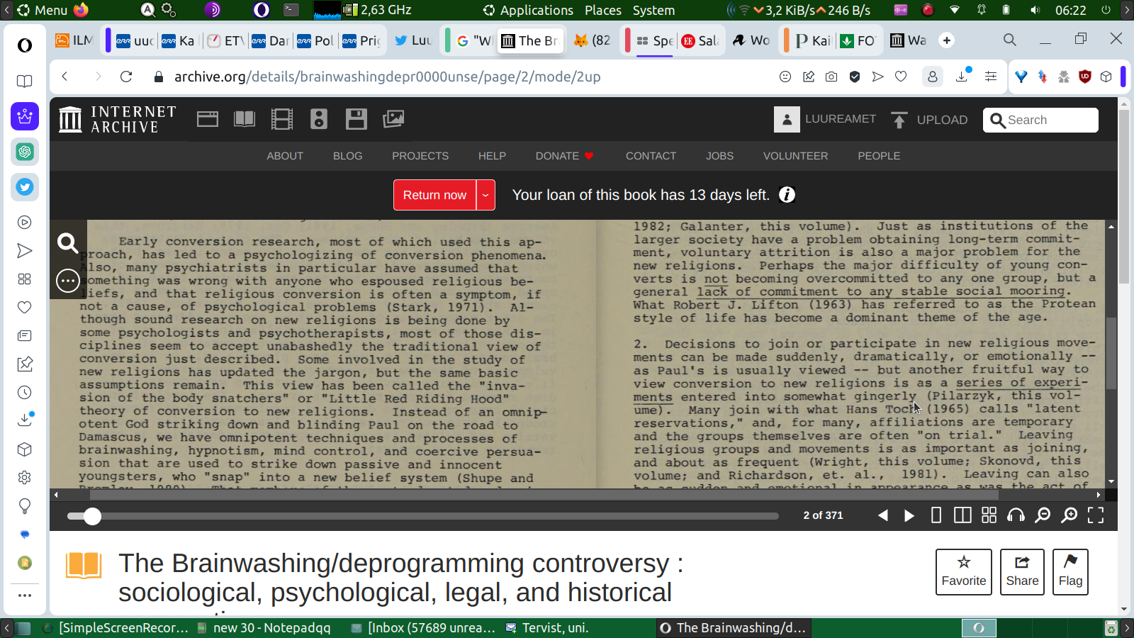
Task: Search inside the book with magnifier icon
Action: [x=68, y=244]
